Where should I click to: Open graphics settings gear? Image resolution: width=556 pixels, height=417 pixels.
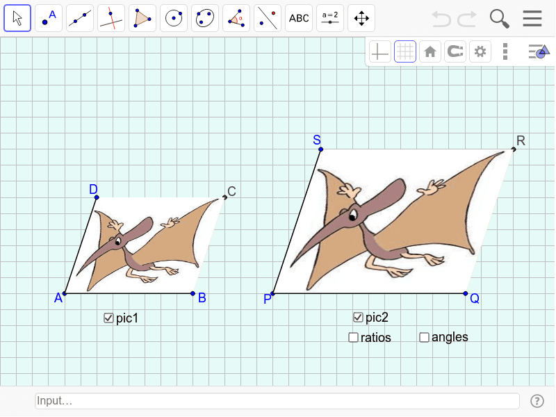(480, 51)
